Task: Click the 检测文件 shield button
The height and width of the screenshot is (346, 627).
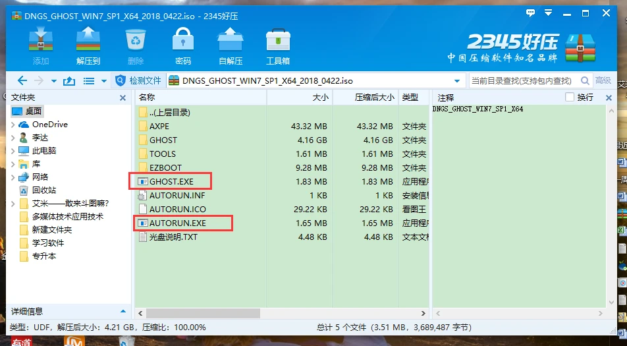Action: click(138, 80)
